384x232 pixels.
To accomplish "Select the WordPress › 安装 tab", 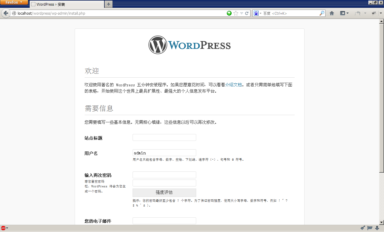I will pyautogui.click(x=67, y=4).
